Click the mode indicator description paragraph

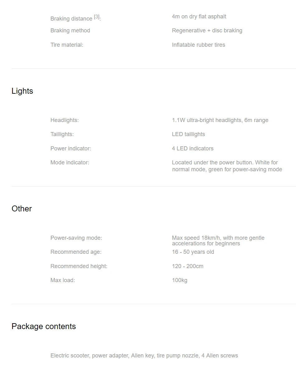point(227,166)
